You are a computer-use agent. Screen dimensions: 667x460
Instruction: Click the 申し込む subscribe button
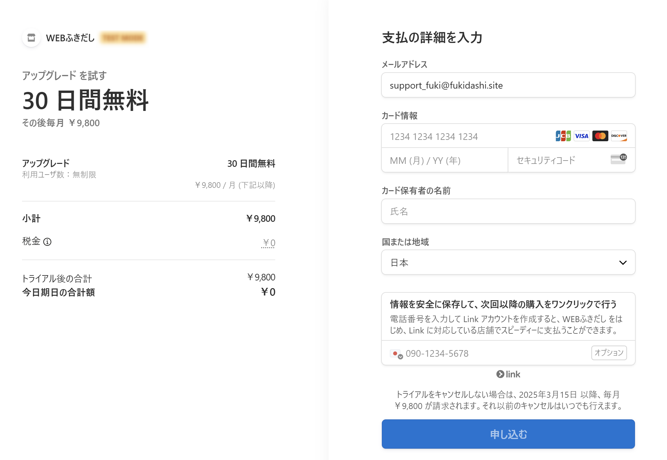(x=508, y=434)
